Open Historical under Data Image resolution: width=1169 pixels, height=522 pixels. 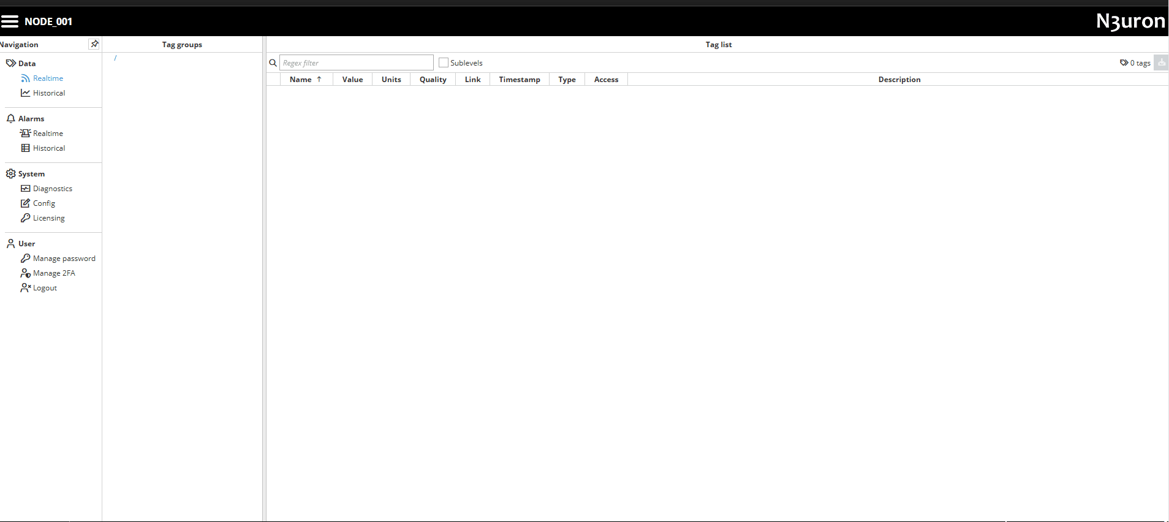pos(48,93)
